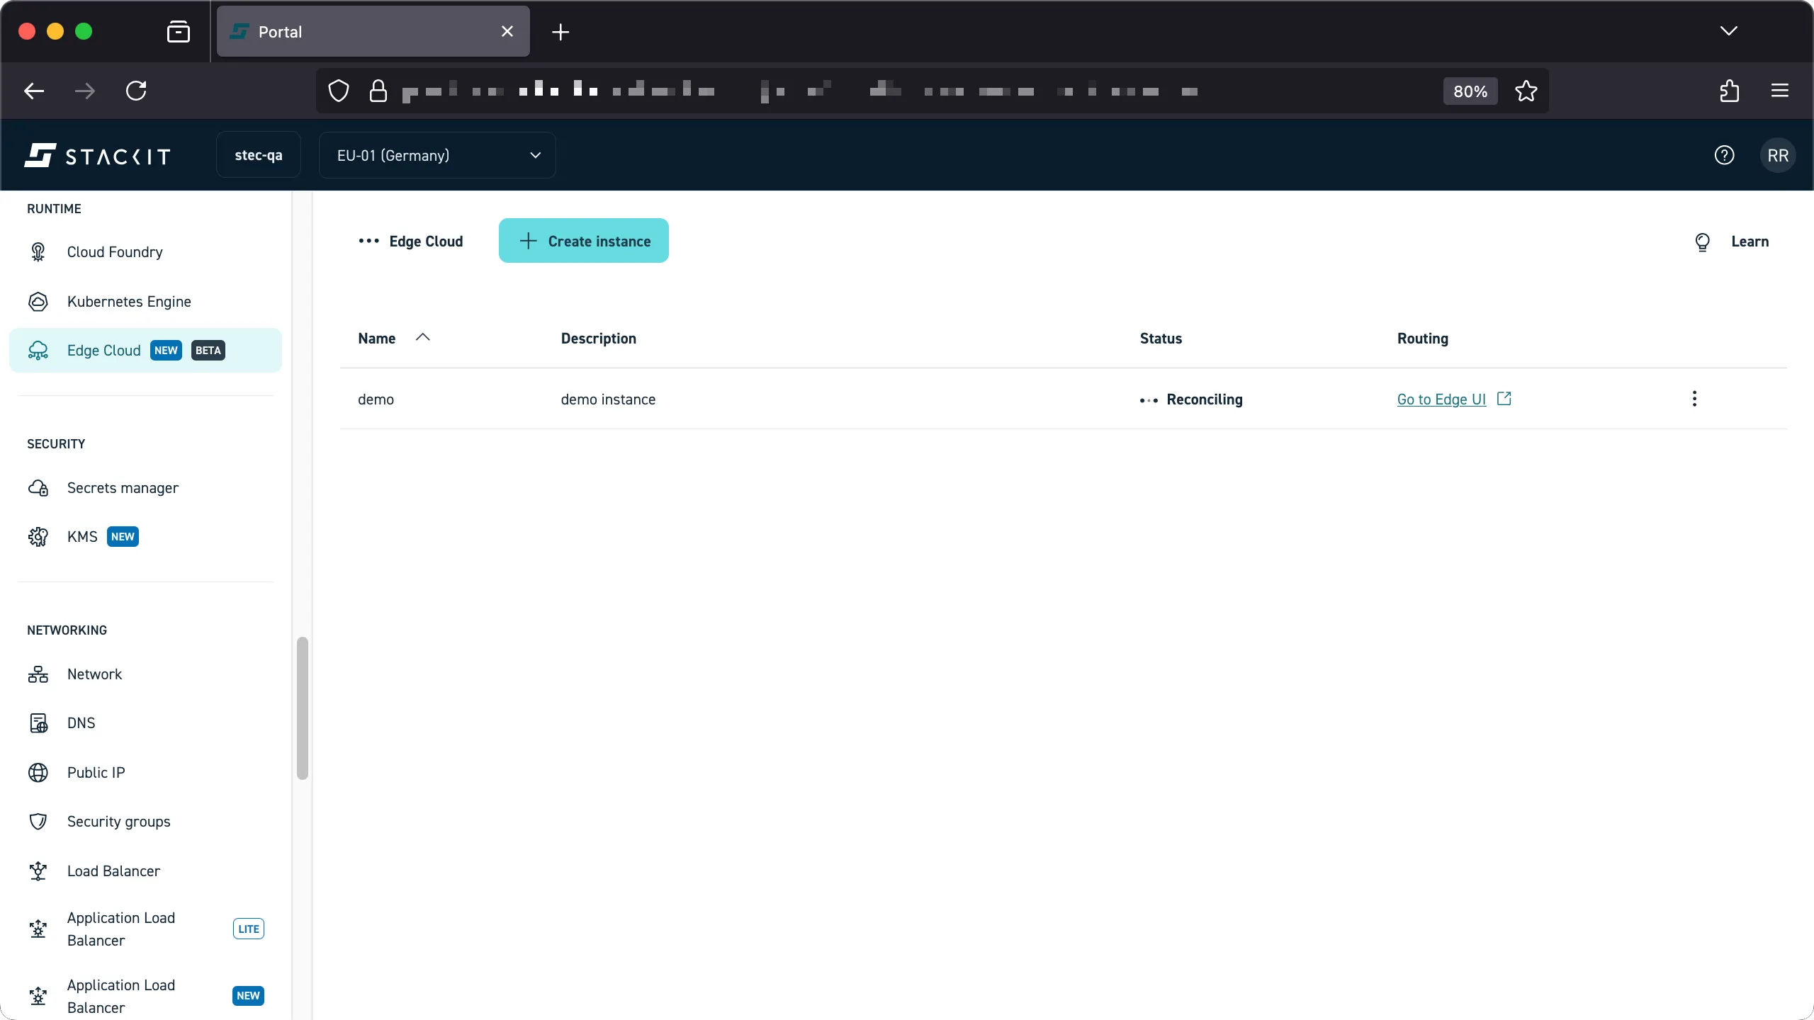Follow the Go to Edge UI link
The height and width of the screenshot is (1020, 1814).
pyautogui.click(x=1441, y=399)
